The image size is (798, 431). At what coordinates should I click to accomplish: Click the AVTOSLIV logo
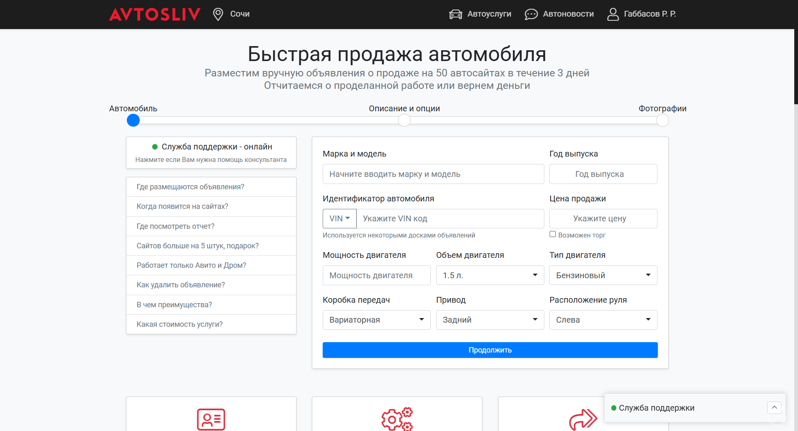click(x=154, y=14)
